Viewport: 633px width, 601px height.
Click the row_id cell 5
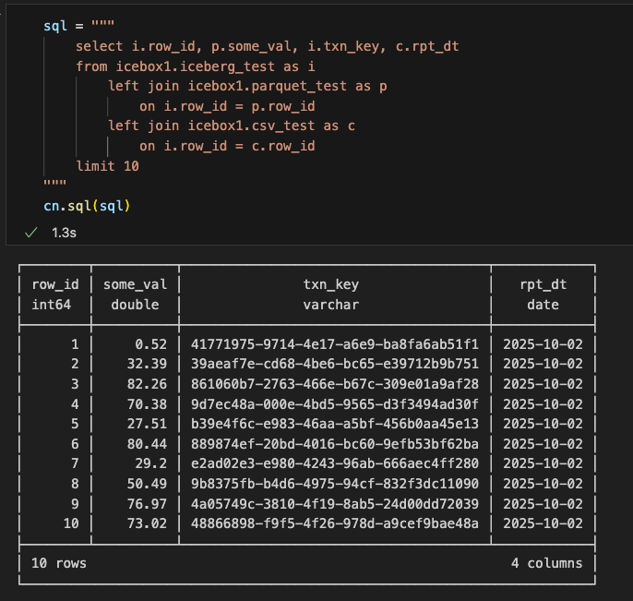point(75,424)
